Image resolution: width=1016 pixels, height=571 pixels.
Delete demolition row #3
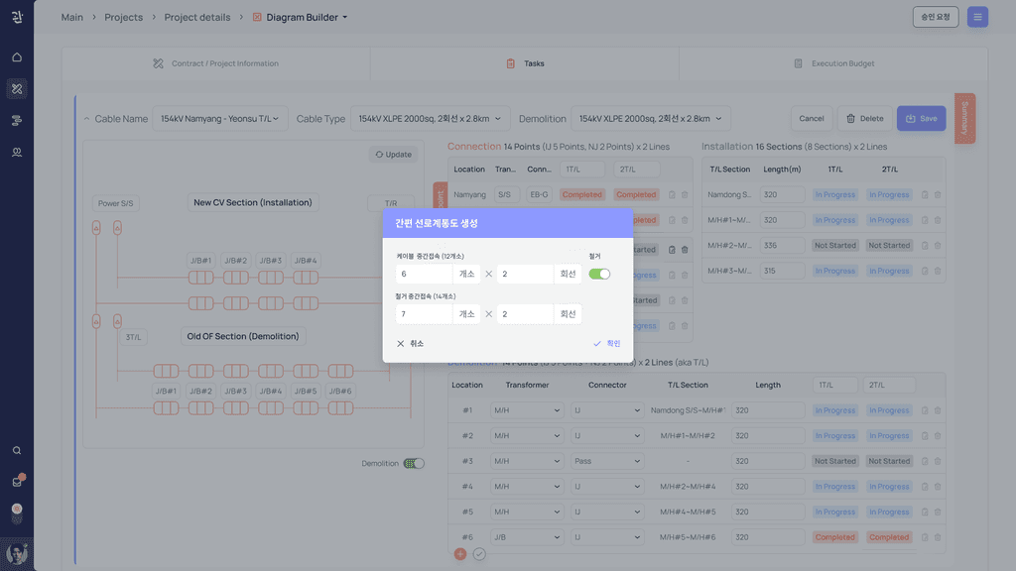tap(938, 461)
